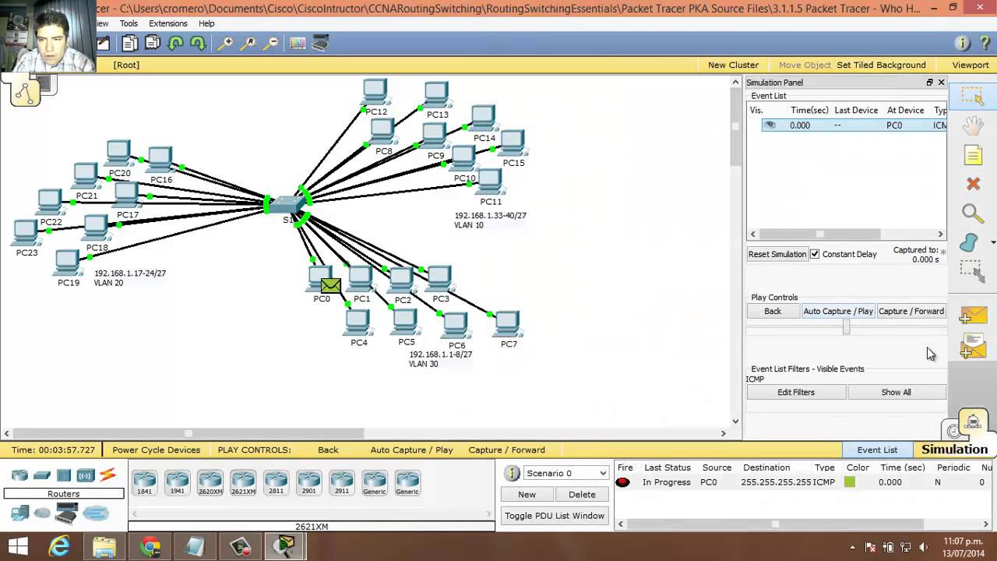Image resolution: width=997 pixels, height=561 pixels.
Task: Switch to the Simulation mode tab
Action: click(x=954, y=450)
